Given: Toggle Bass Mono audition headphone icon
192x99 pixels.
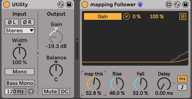Looking at the screenshot, I should pos(31,91).
